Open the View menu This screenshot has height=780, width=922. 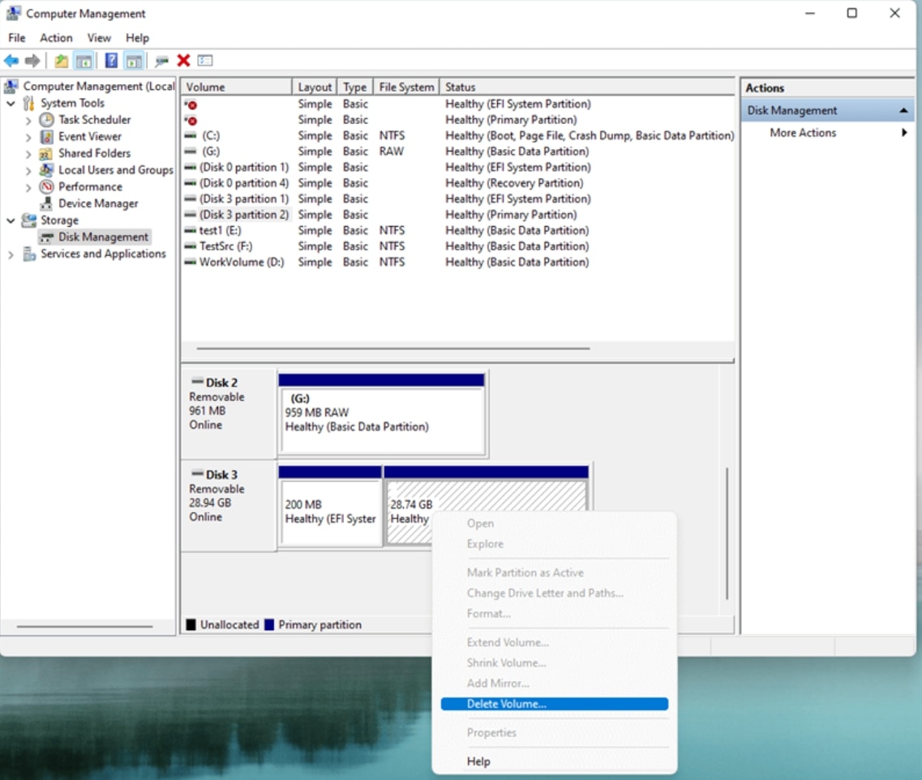click(99, 37)
